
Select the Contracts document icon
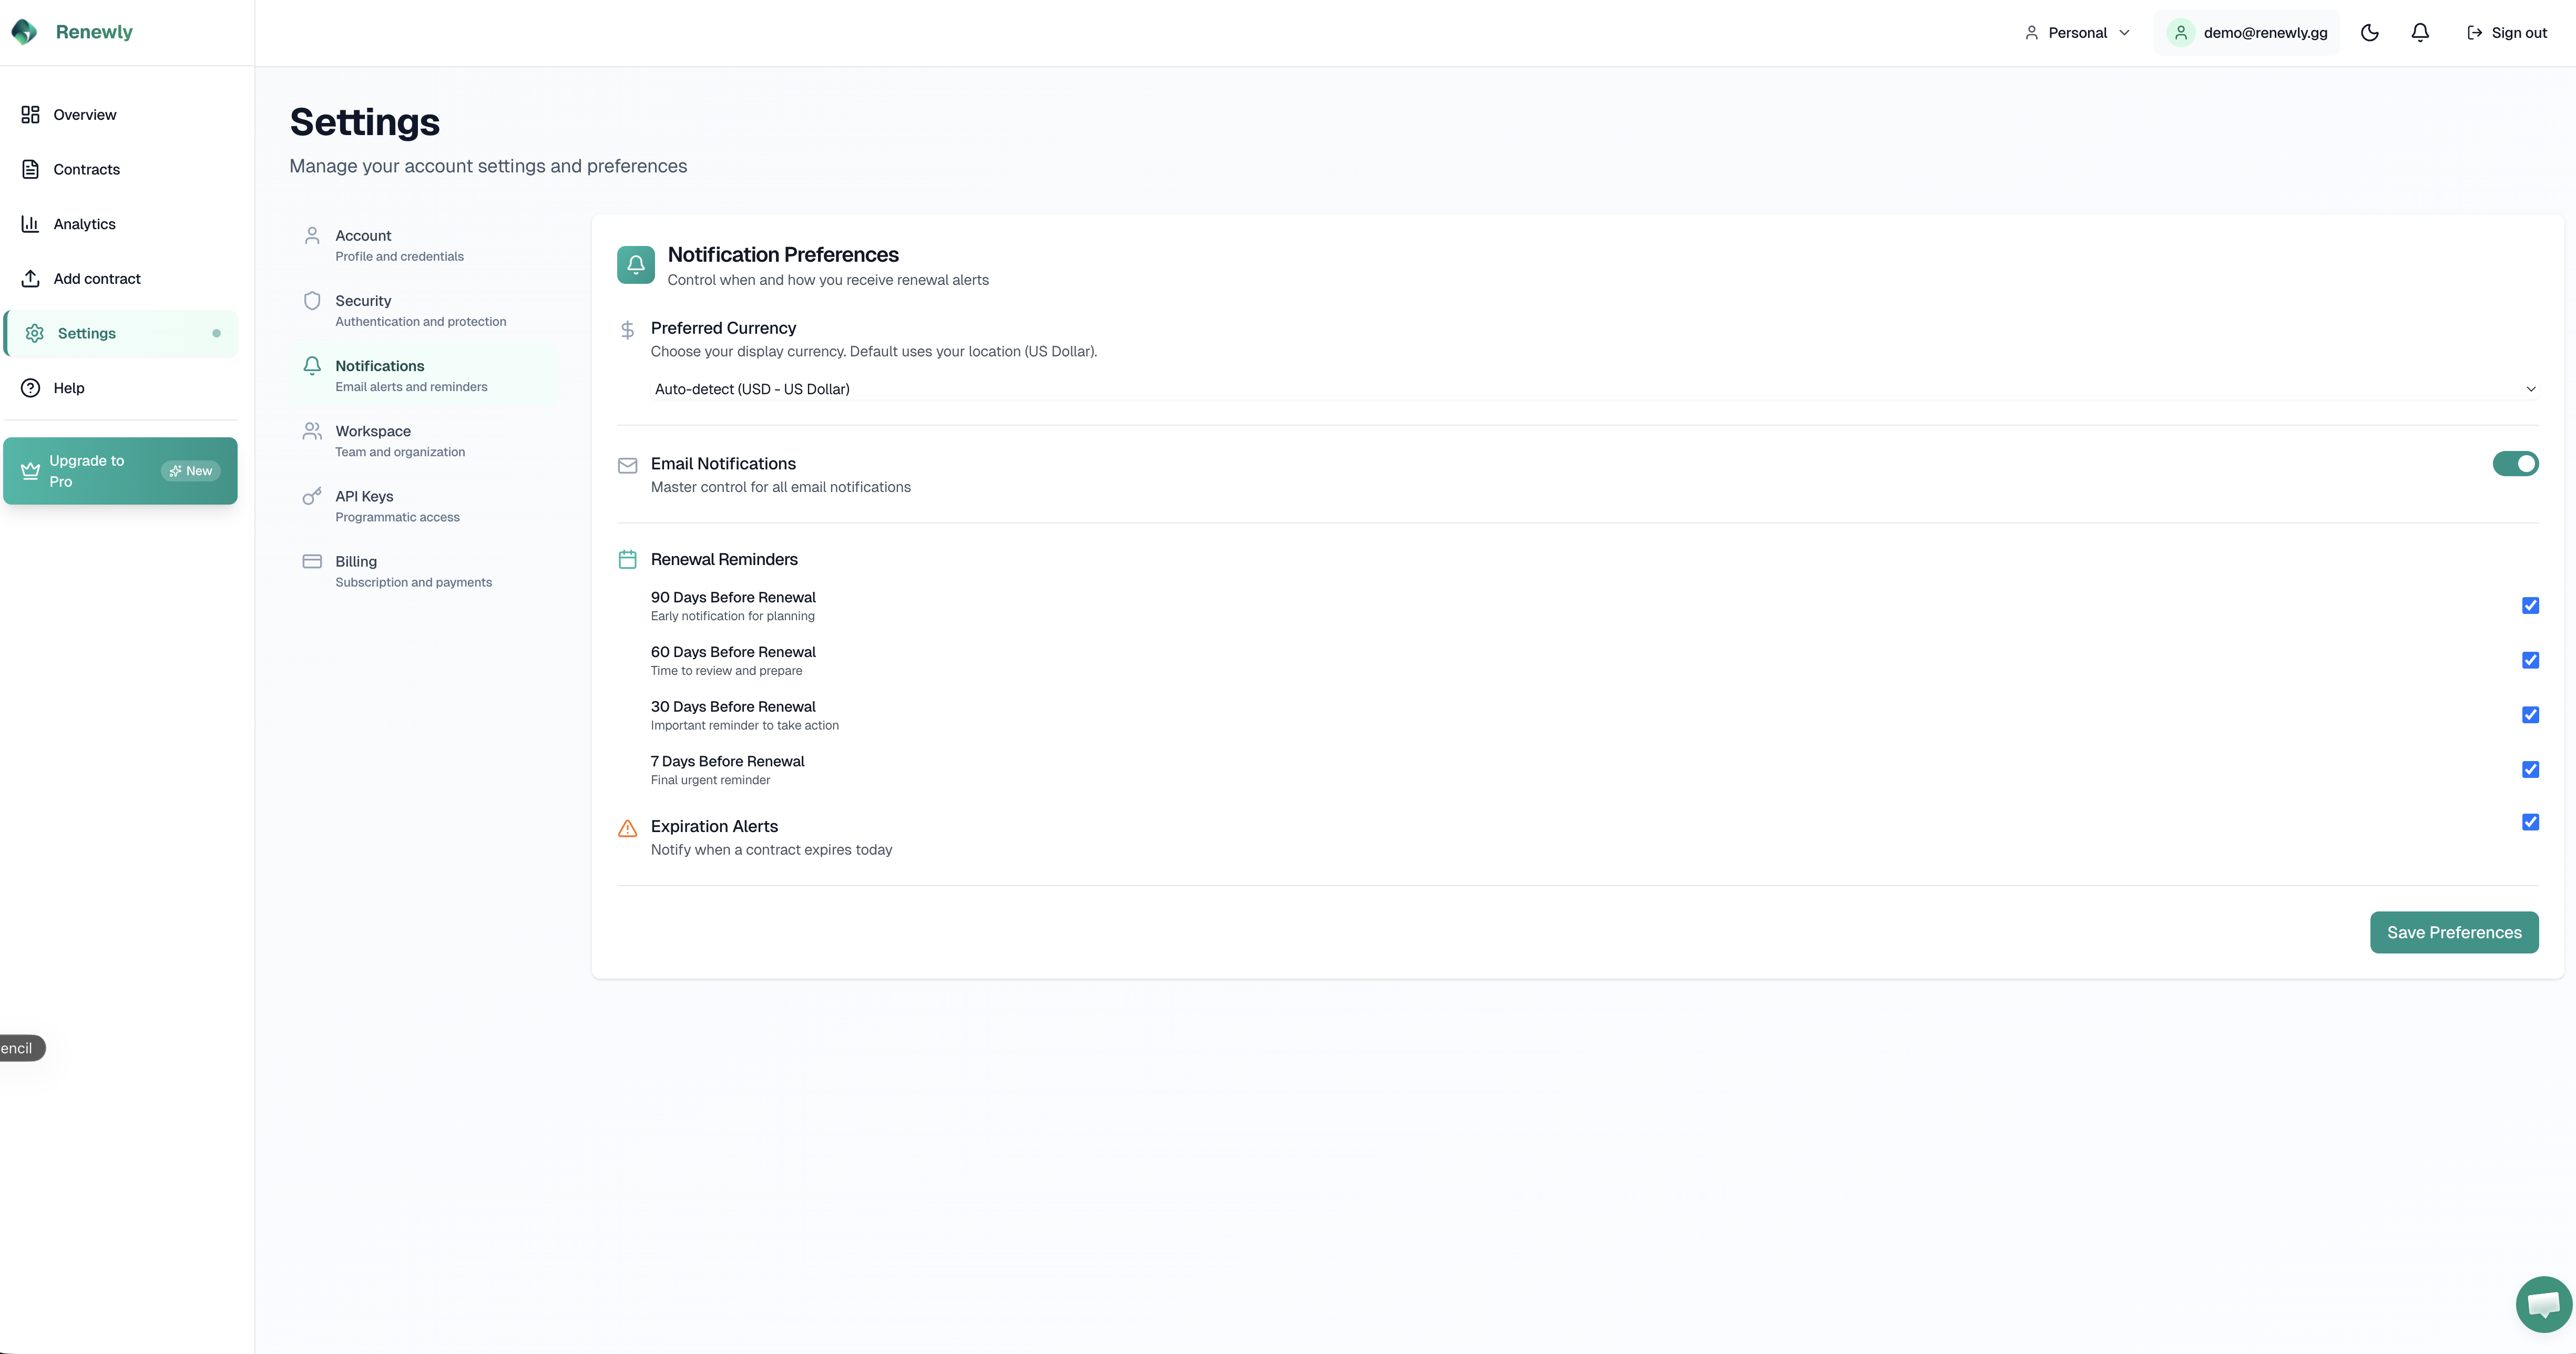point(30,169)
